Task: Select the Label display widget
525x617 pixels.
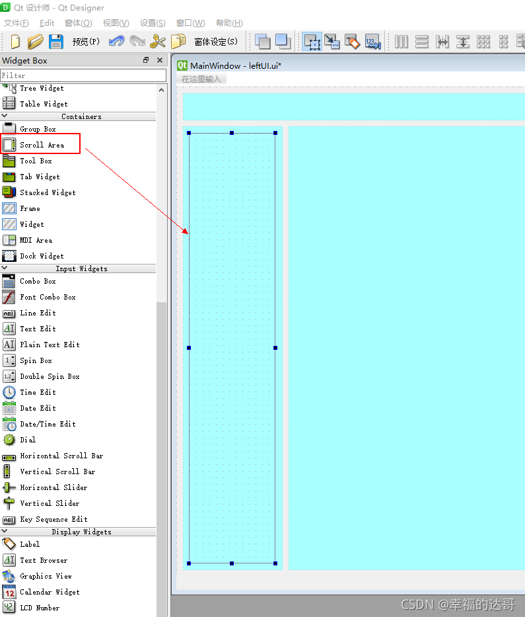Action: tap(30, 544)
